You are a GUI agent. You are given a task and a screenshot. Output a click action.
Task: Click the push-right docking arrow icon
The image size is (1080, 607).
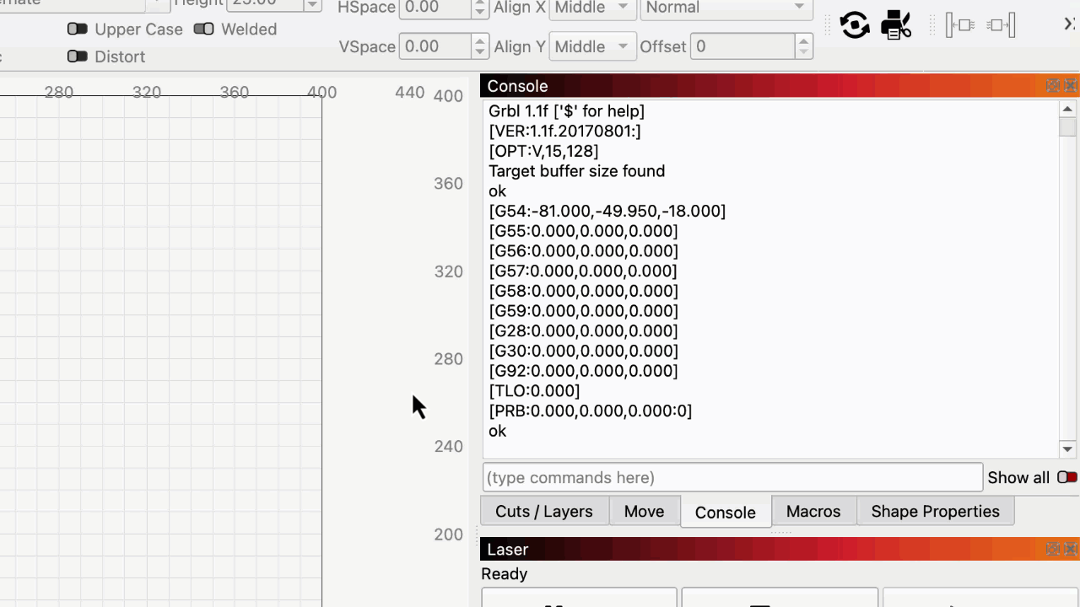[1001, 25]
